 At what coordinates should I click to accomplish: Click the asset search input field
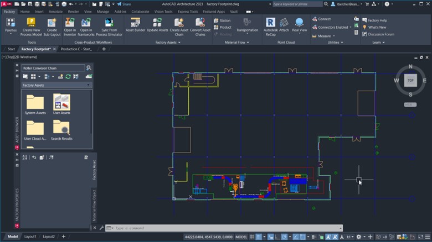click(x=53, y=68)
